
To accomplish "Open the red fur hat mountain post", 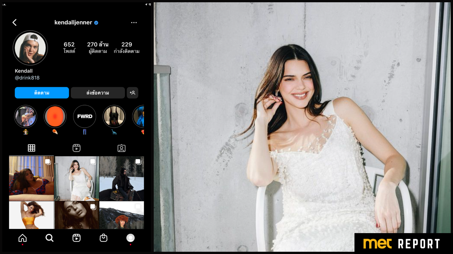I will [122, 215].
